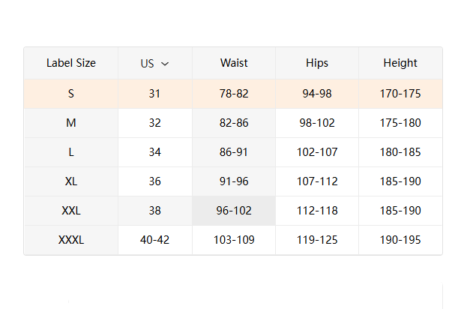Click the Label Size column header
458x309 pixels.
point(71,63)
